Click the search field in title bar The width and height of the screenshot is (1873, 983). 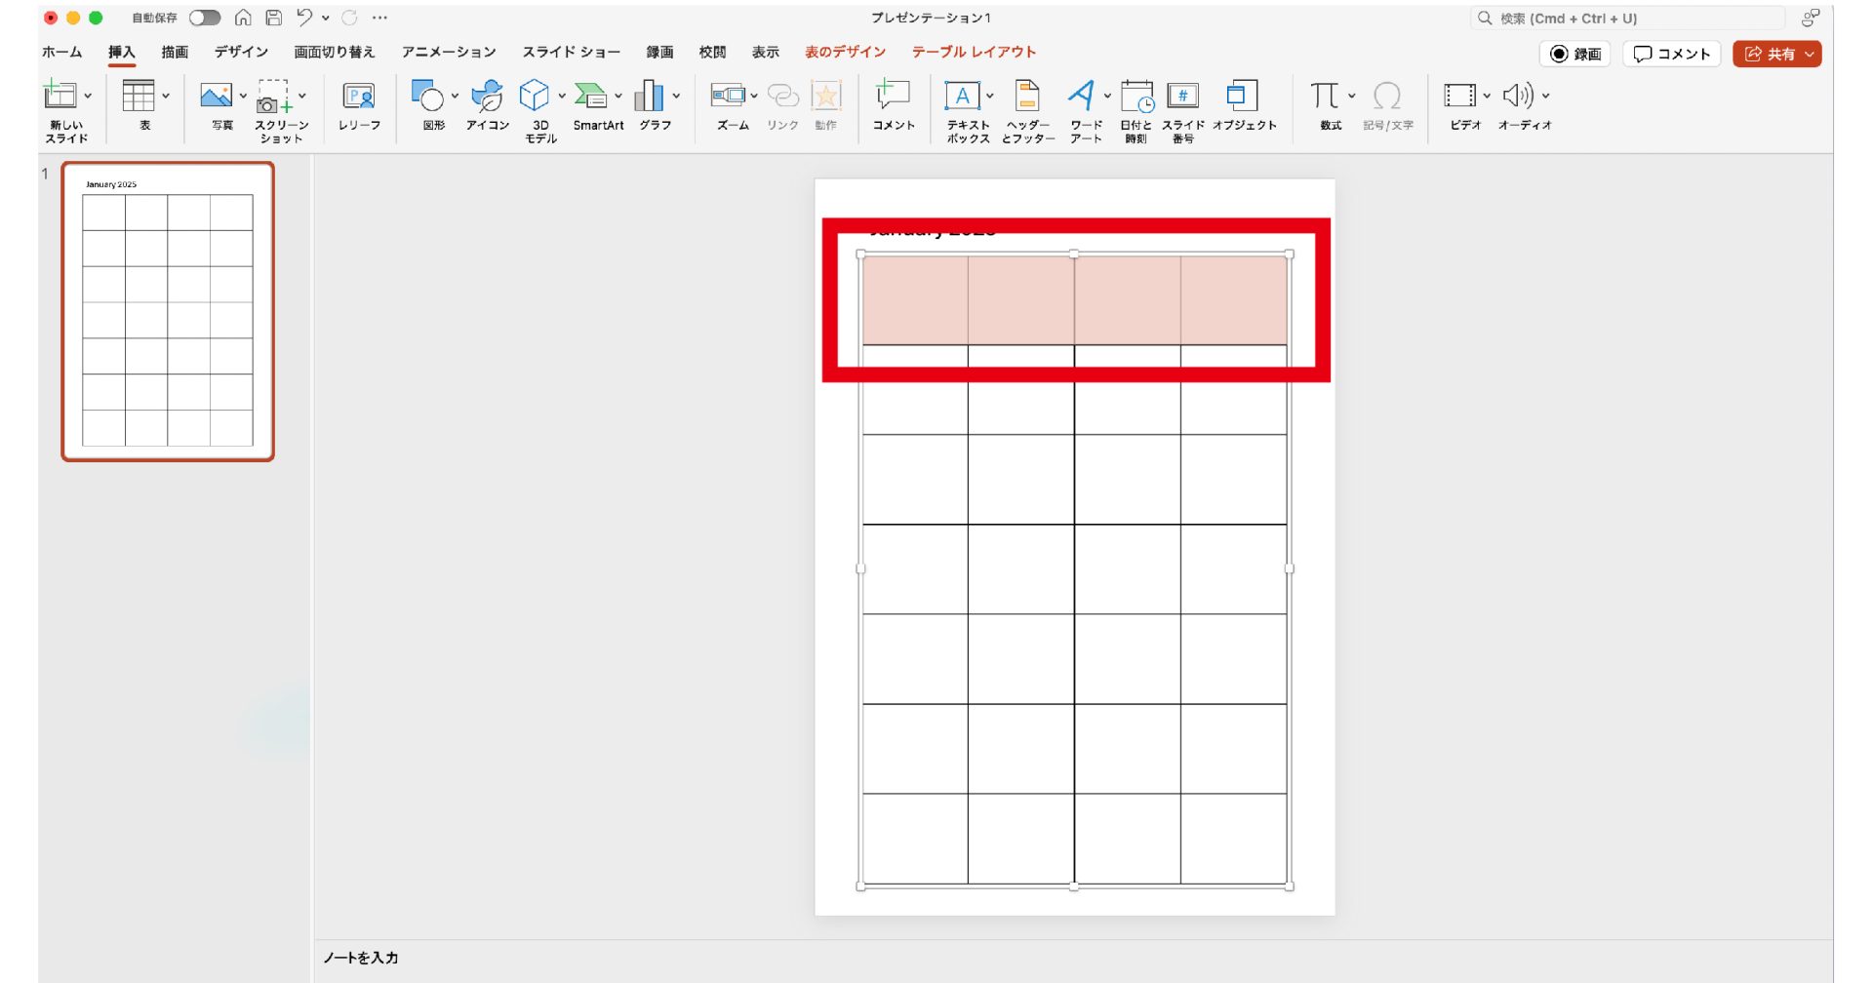pos(1627,19)
